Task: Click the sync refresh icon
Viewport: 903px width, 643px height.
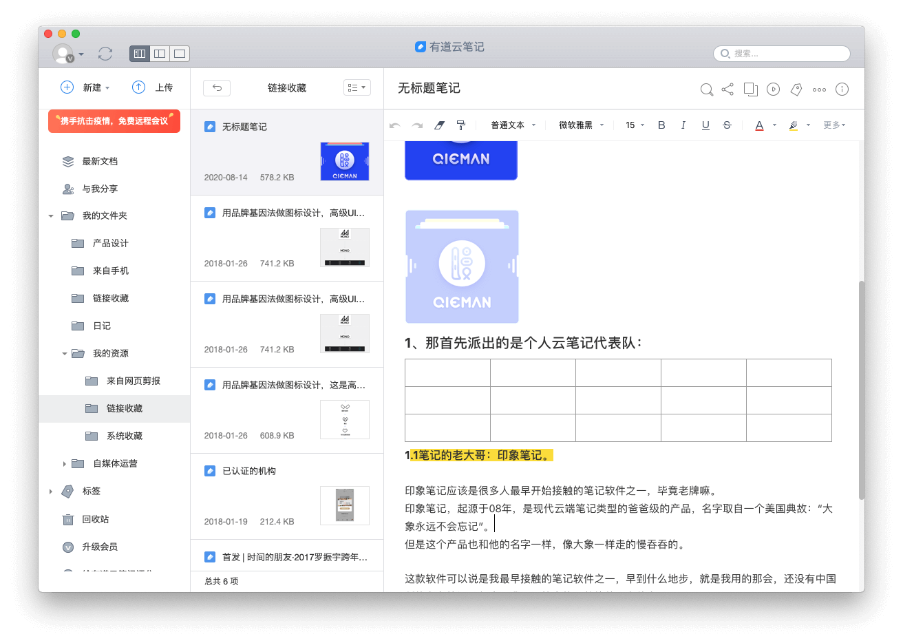Action: pos(105,53)
